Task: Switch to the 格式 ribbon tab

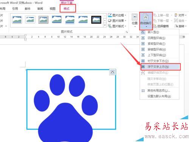Action: [x=67, y=9]
